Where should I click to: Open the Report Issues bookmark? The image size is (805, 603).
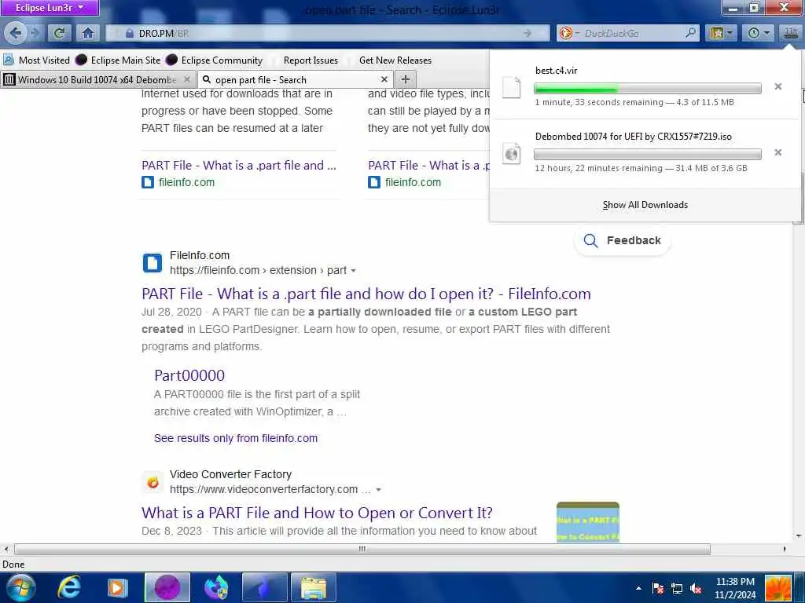pyautogui.click(x=311, y=60)
